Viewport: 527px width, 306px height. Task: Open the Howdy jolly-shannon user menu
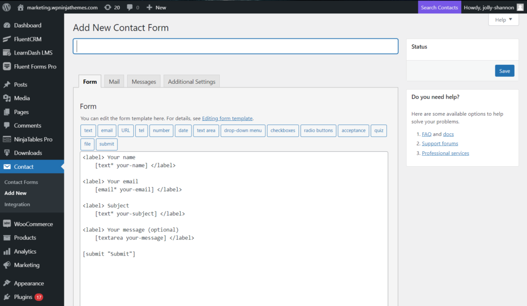pyautogui.click(x=488, y=7)
